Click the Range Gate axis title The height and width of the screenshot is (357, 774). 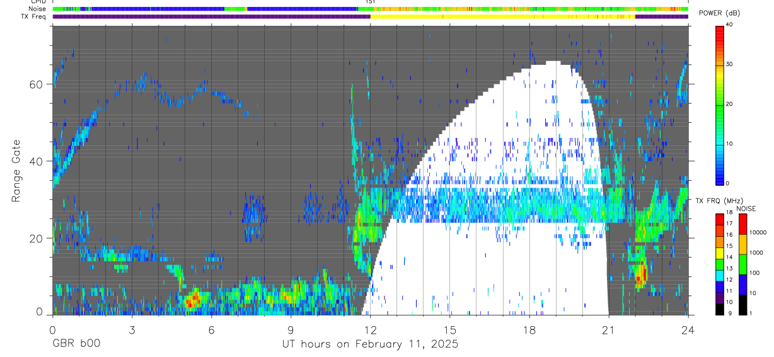[16, 169]
